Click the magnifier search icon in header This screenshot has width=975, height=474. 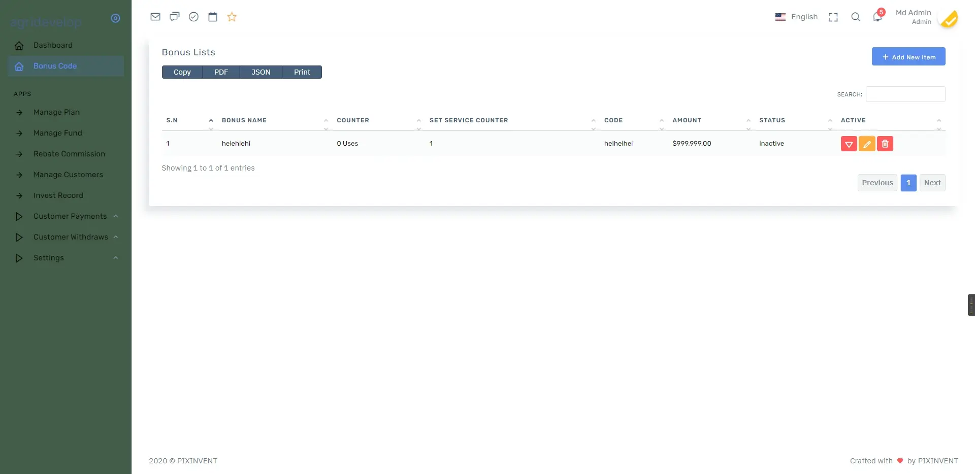pyautogui.click(x=856, y=17)
